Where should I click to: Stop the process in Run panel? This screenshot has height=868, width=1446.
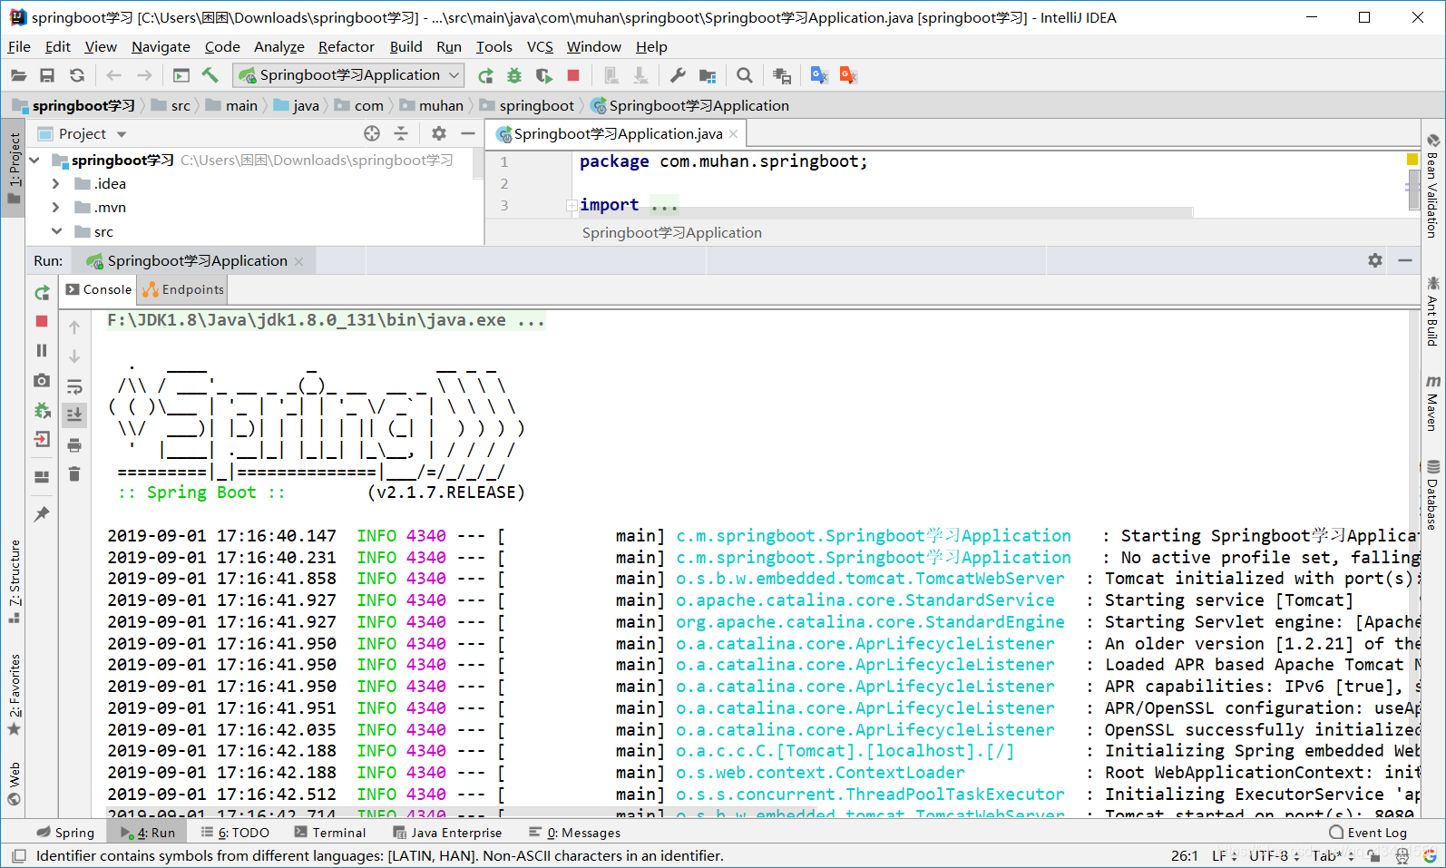point(42,321)
